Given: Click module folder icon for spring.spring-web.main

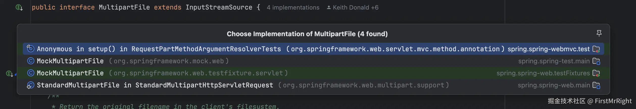Looking at the screenshot, I should pos(596,85).
